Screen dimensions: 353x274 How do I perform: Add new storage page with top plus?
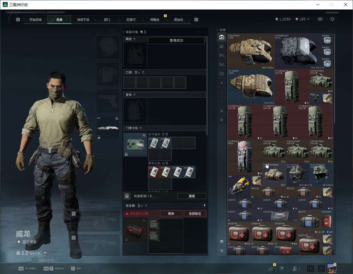(x=221, y=83)
